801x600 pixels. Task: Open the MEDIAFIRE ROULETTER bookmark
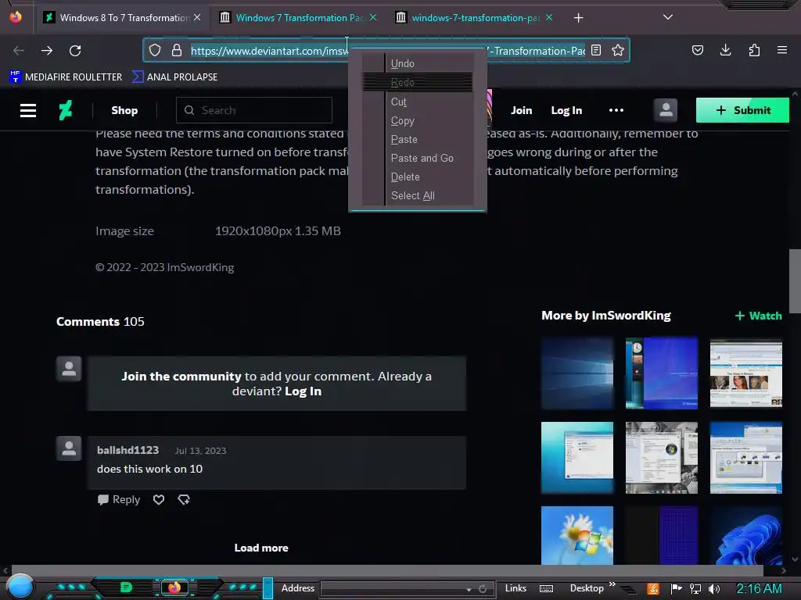click(x=66, y=77)
